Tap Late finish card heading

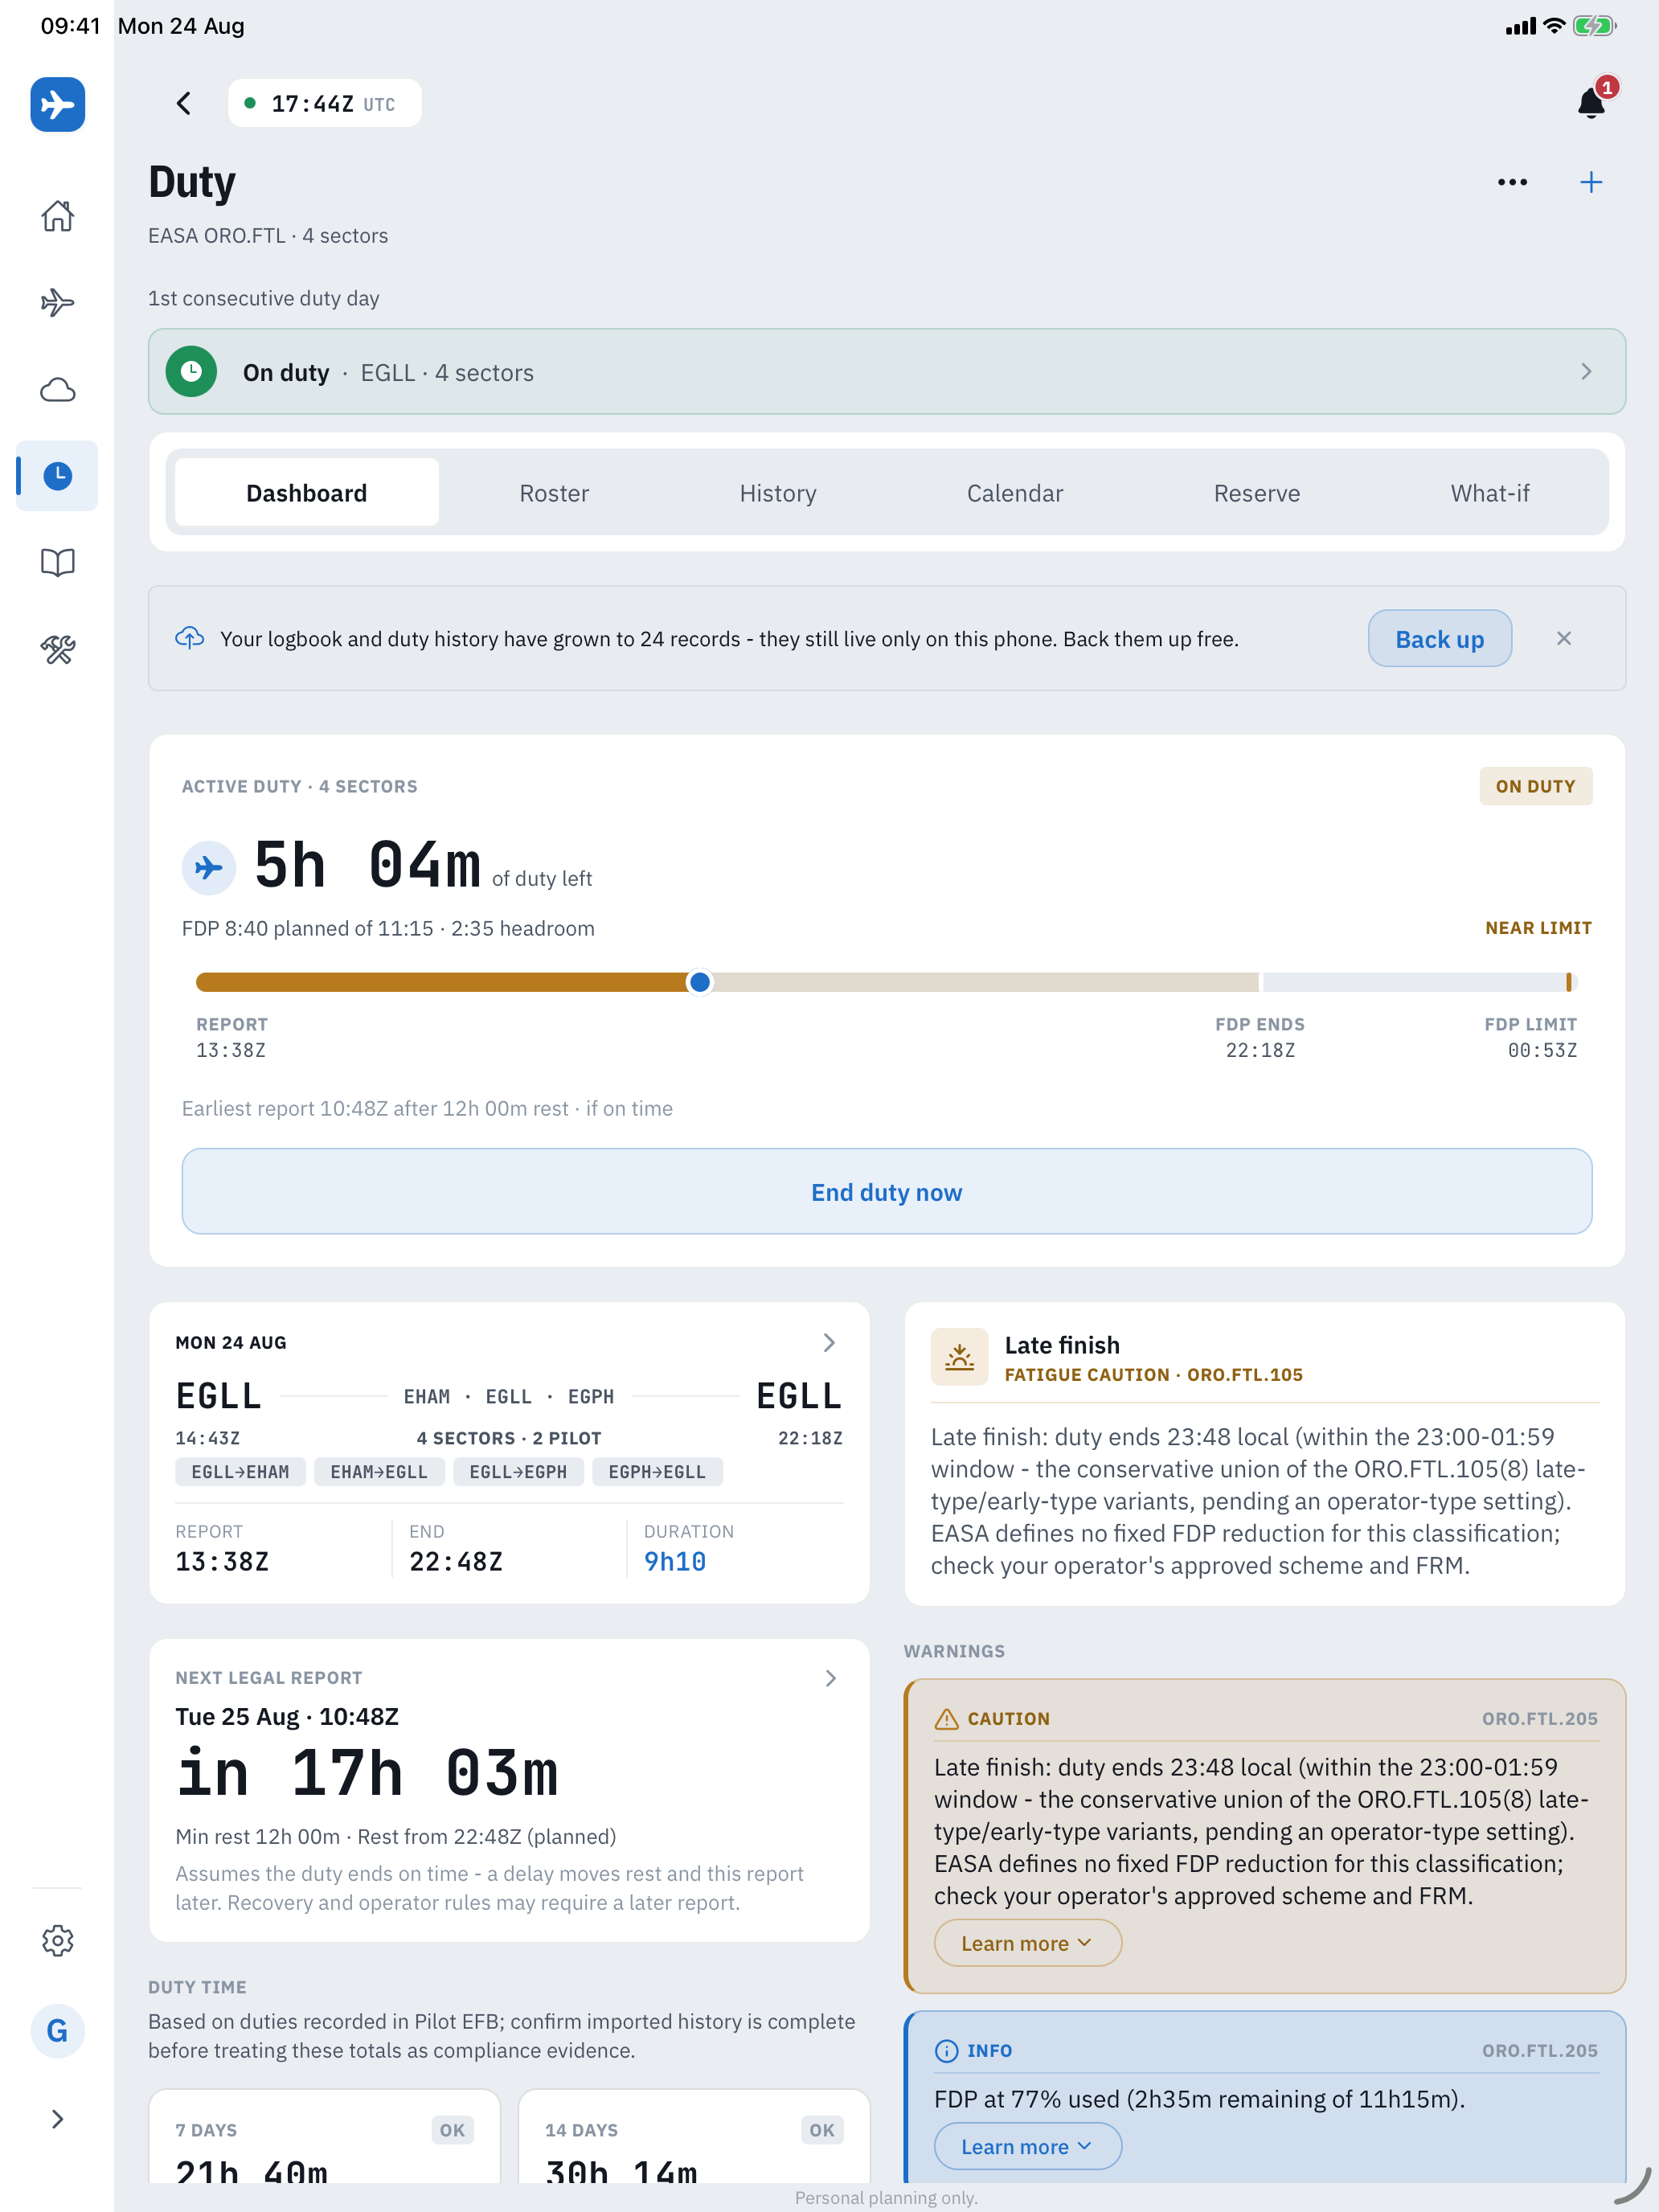click(x=1062, y=1345)
